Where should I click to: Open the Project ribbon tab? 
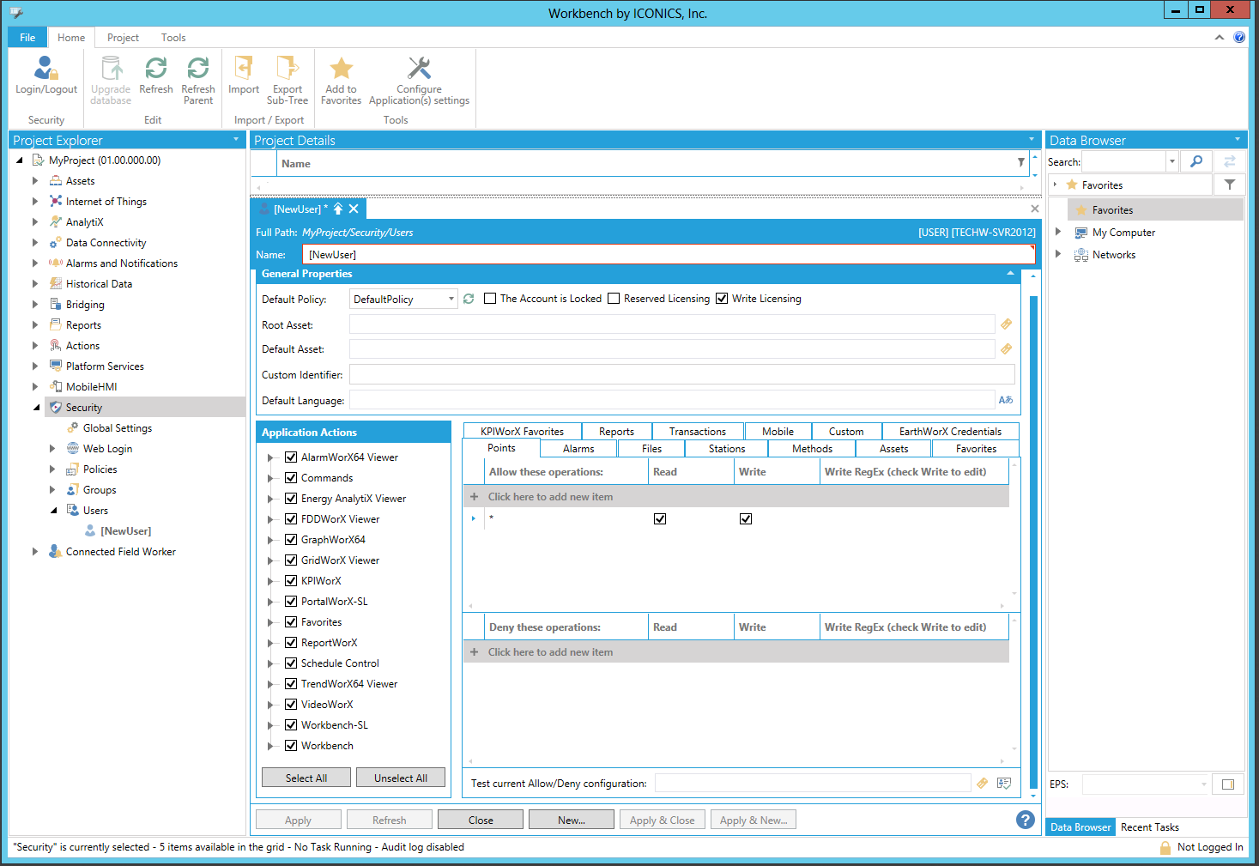coord(123,38)
